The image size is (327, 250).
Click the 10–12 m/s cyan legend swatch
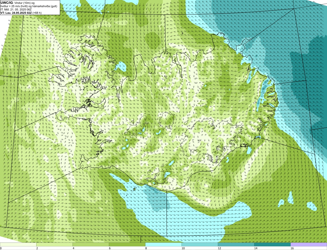coord(200,245)
